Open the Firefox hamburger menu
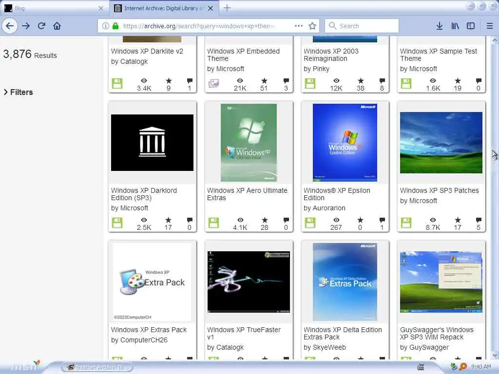 [489, 26]
